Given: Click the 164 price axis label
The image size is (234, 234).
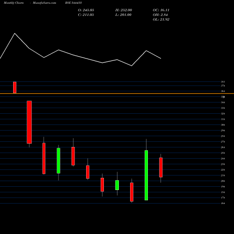Looking at the screenshot, I should tap(223, 203).
